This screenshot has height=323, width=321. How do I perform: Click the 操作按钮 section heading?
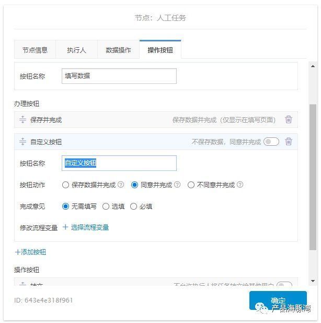(x=27, y=270)
